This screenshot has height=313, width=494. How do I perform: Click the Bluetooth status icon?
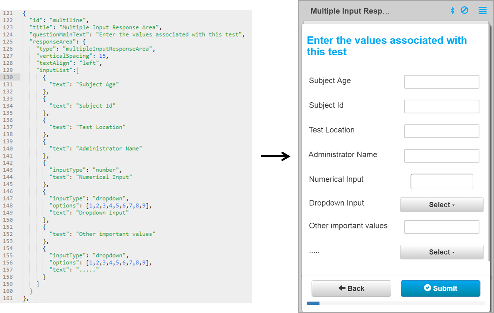[452, 11]
